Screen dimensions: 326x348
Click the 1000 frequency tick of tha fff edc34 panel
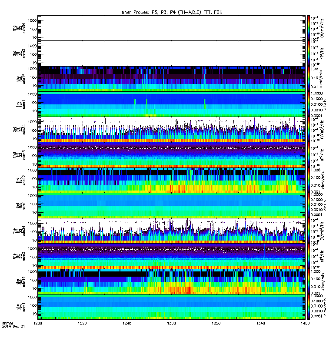32,20
